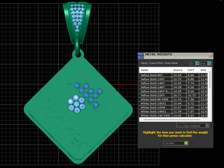The image size is (224, 168).
Task: Click the 16.71 grams value
Action: click(x=177, y=95)
